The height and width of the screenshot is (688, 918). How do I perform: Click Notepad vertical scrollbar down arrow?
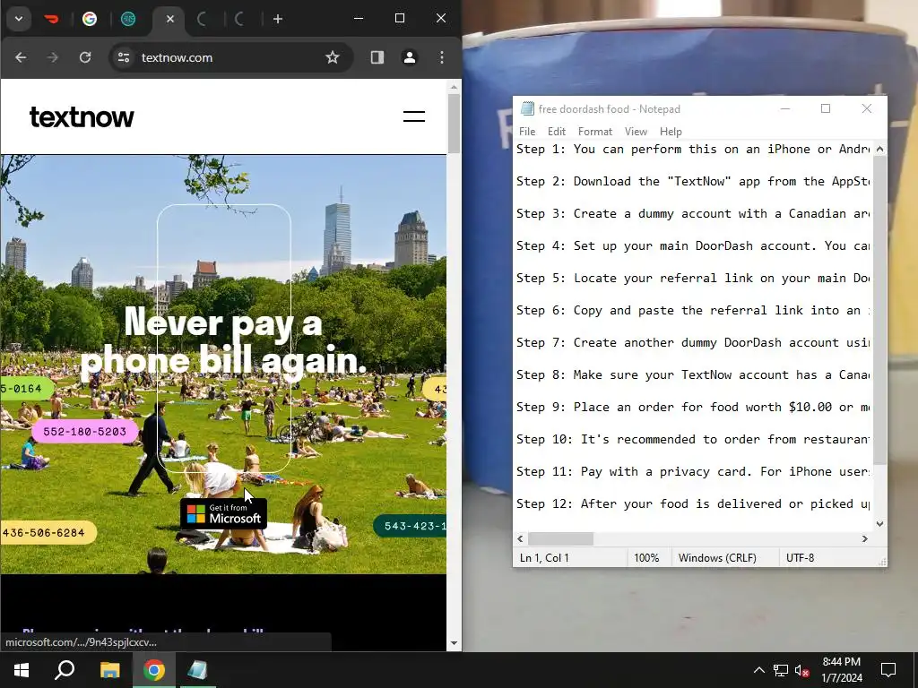(x=879, y=523)
